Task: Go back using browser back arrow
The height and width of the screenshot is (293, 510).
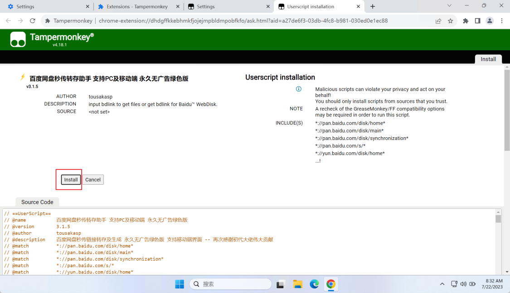Action: pyautogui.click(x=8, y=21)
